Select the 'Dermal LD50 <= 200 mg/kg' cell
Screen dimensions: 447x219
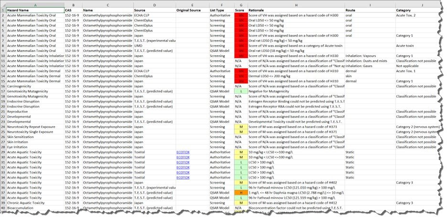296,76
